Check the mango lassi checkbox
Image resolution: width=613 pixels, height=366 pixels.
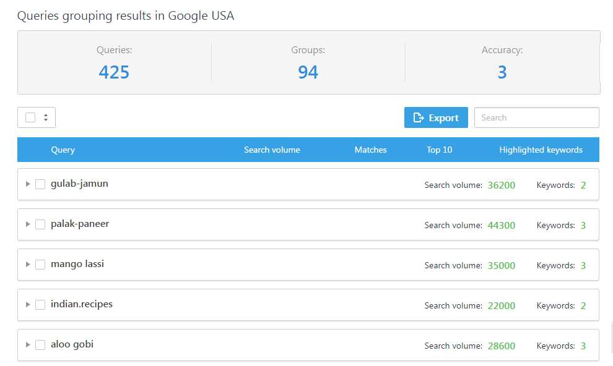(x=40, y=265)
